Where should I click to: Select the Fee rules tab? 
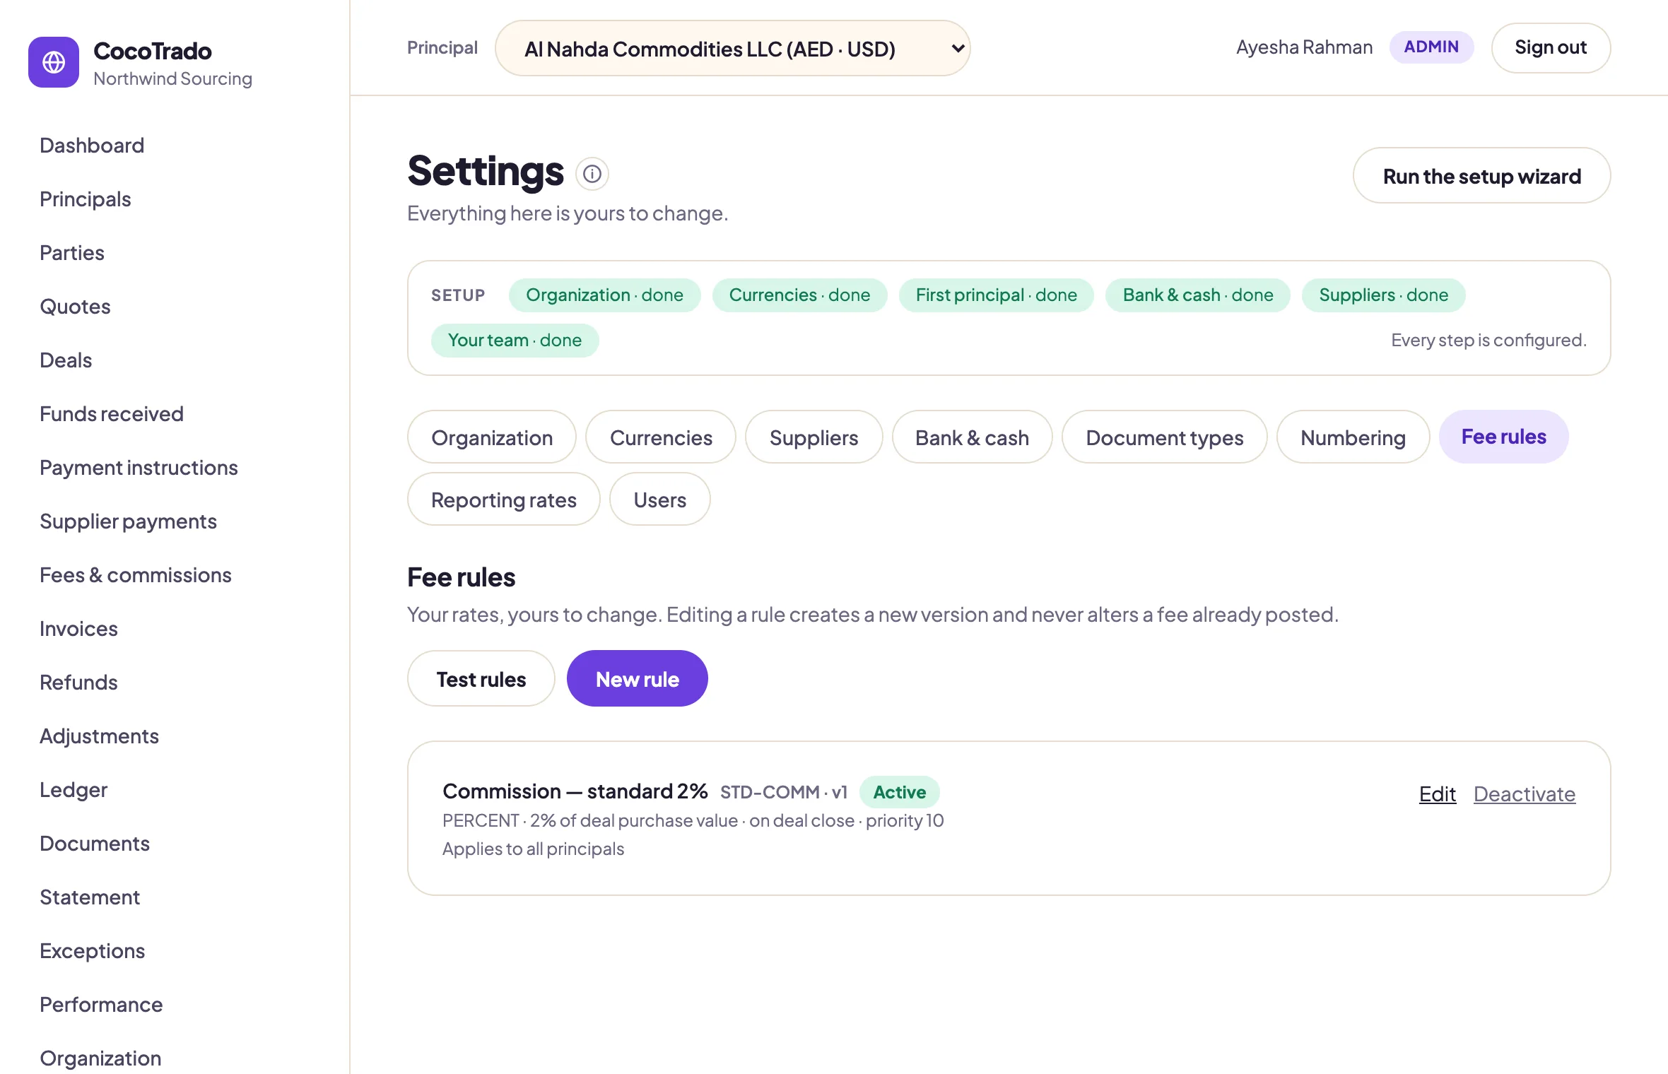[1503, 437]
